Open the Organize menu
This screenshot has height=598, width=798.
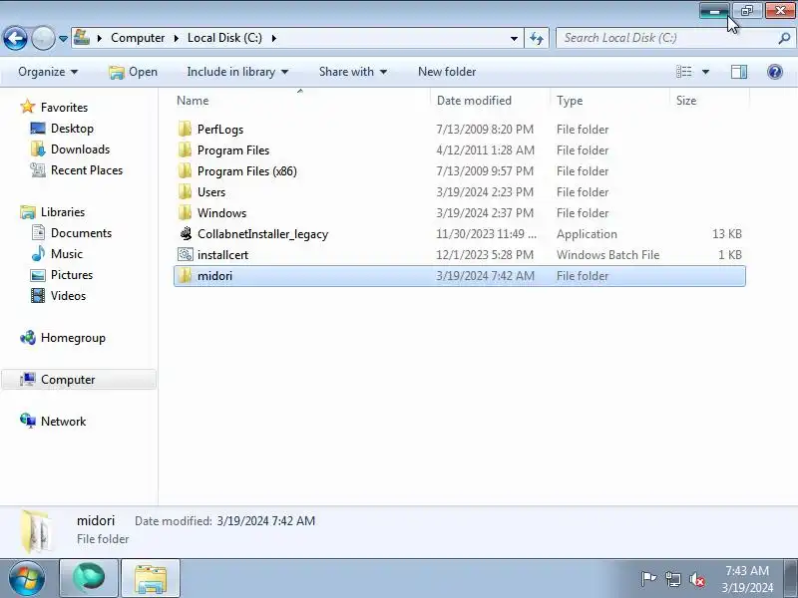48,72
